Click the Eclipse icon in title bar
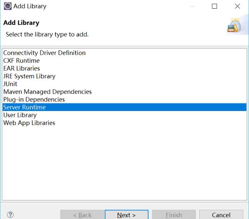This screenshot has width=249, height=219. click(8, 6)
